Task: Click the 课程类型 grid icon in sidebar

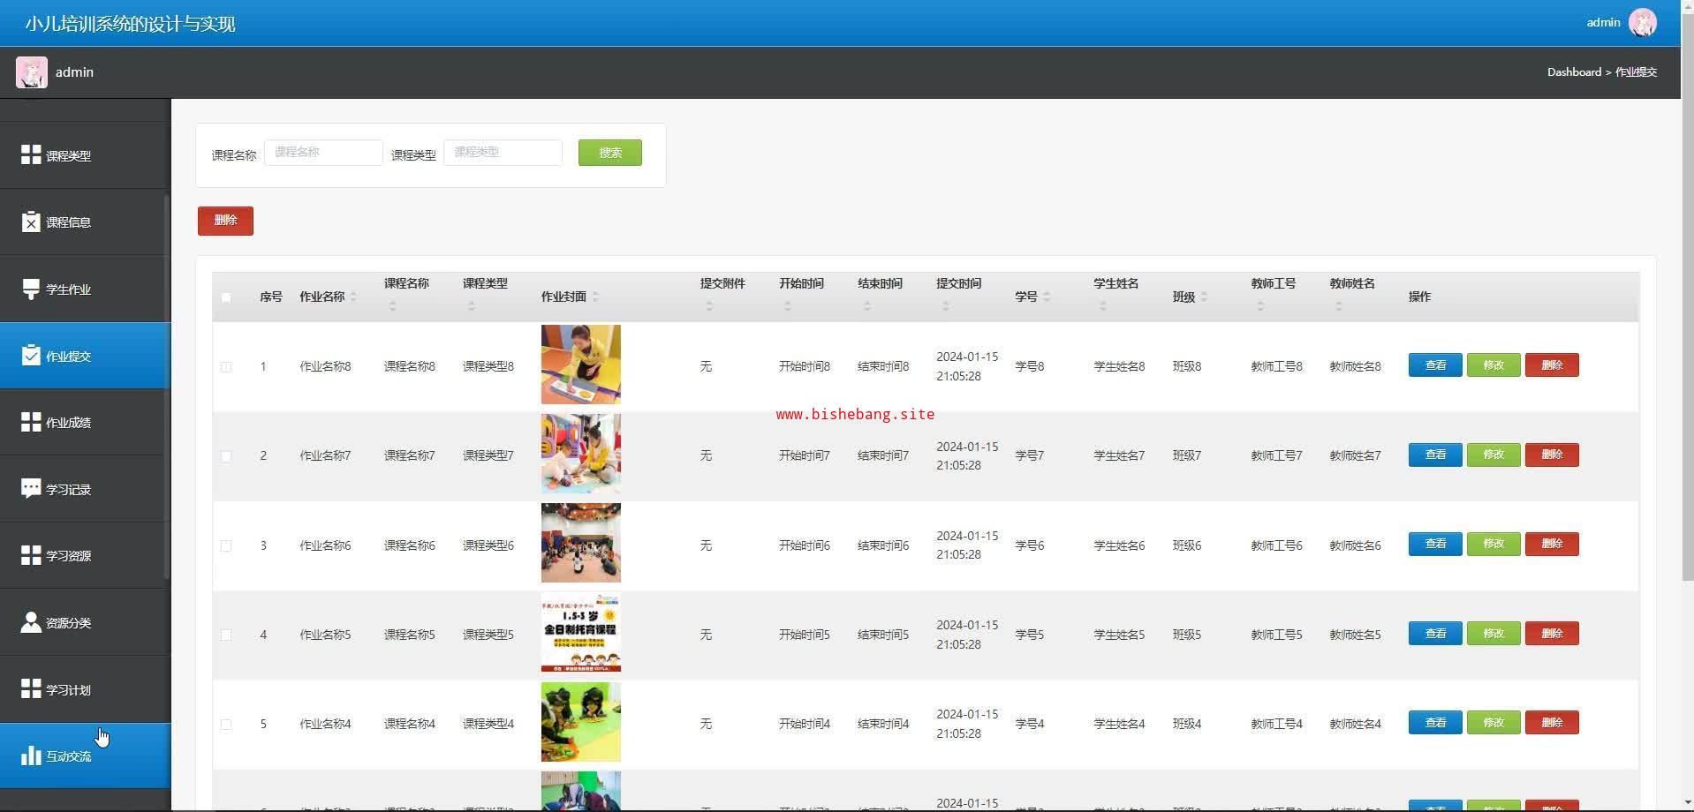Action: click(31, 155)
